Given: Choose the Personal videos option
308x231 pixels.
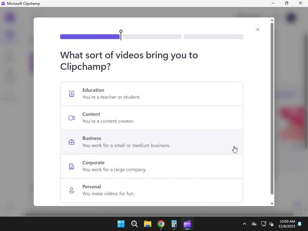Looking at the screenshot, I should click(152, 190).
